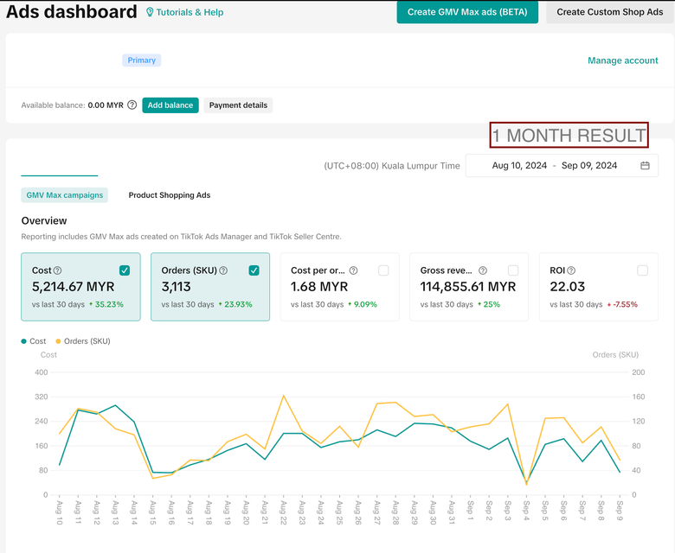Screen dimensions: 675x553
Task: Click the Sep 9 axis label
Action: (x=620, y=510)
